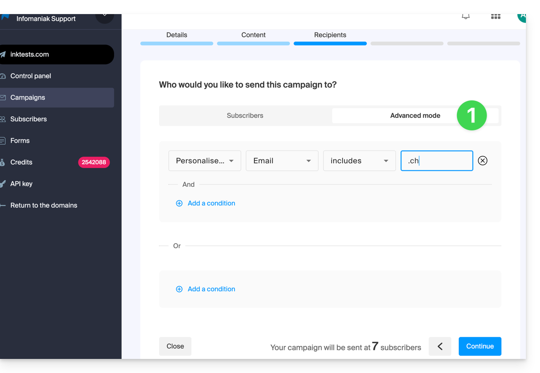Click the plus icon in the first condition group

(179, 203)
